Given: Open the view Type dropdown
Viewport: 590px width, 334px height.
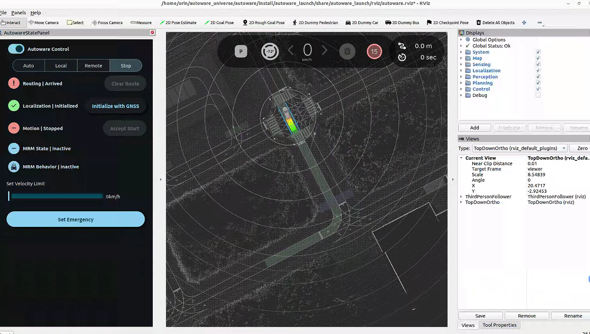Looking at the screenshot, I should (x=519, y=148).
